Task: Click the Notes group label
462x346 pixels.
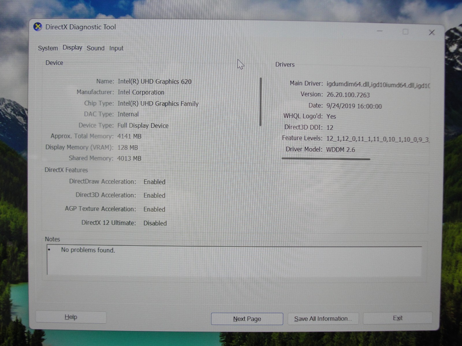Action: (x=52, y=239)
